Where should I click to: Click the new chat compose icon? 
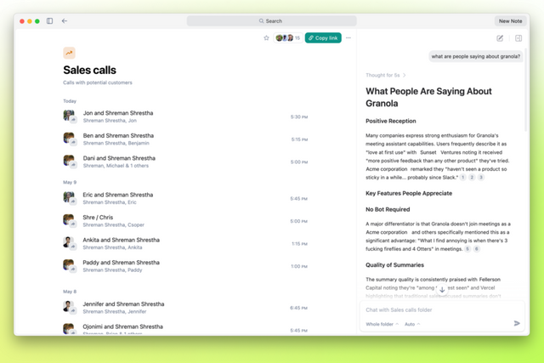pos(500,38)
